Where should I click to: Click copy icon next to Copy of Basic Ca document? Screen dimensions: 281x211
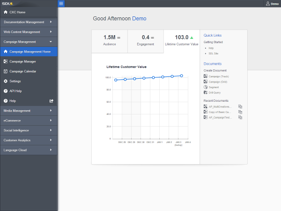[x=240, y=112]
